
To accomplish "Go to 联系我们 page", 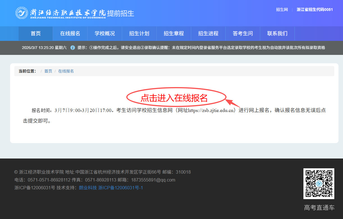I will pyautogui.click(x=277, y=34).
